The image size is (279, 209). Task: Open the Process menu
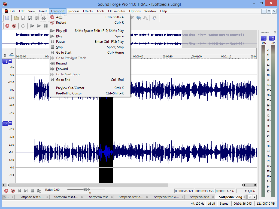pyautogui.click(x=74, y=11)
